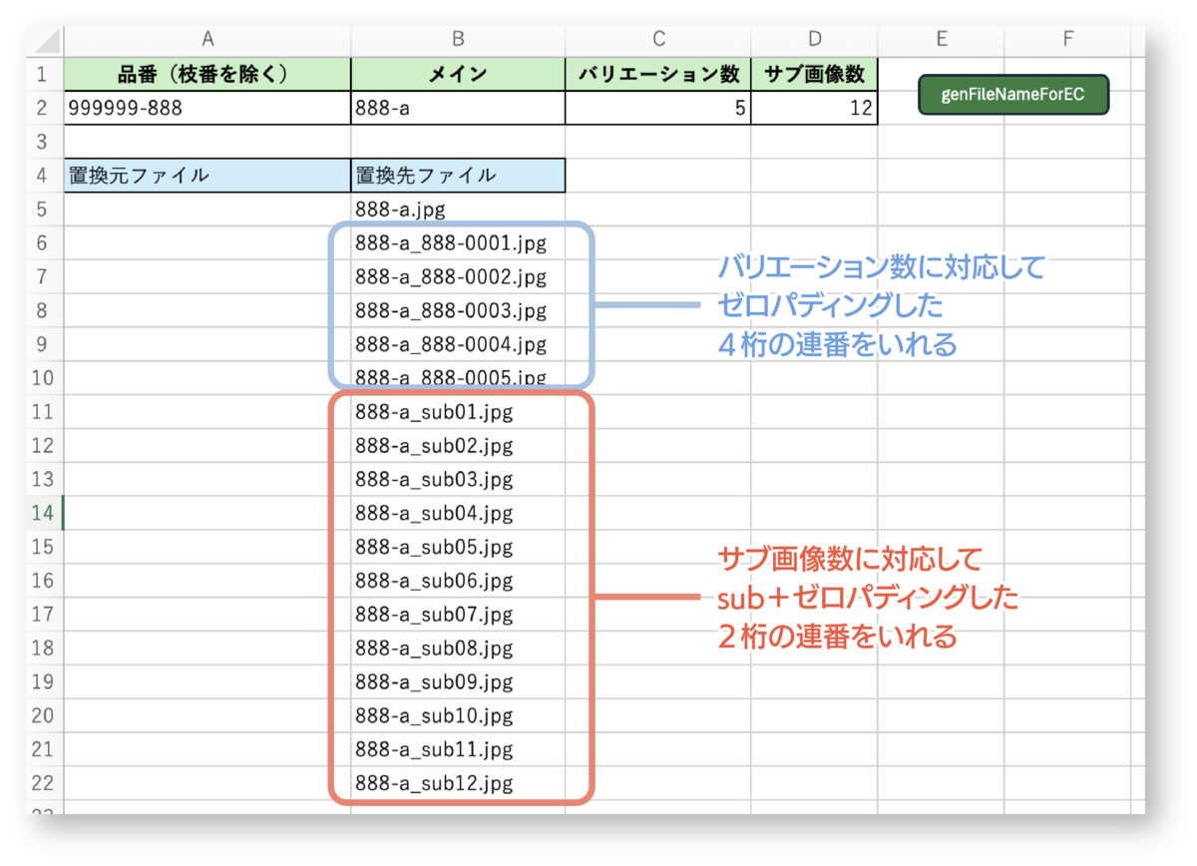Click the サブ画像数 header cell
Image resolution: width=1197 pixels, height=866 pixels.
click(x=814, y=74)
